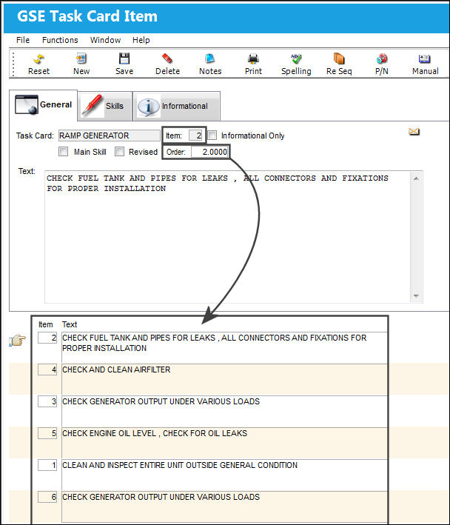Select row CLEAN AND INSPECT ENTIRE UNIT
The width and height of the screenshot is (450, 525).
(224, 475)
